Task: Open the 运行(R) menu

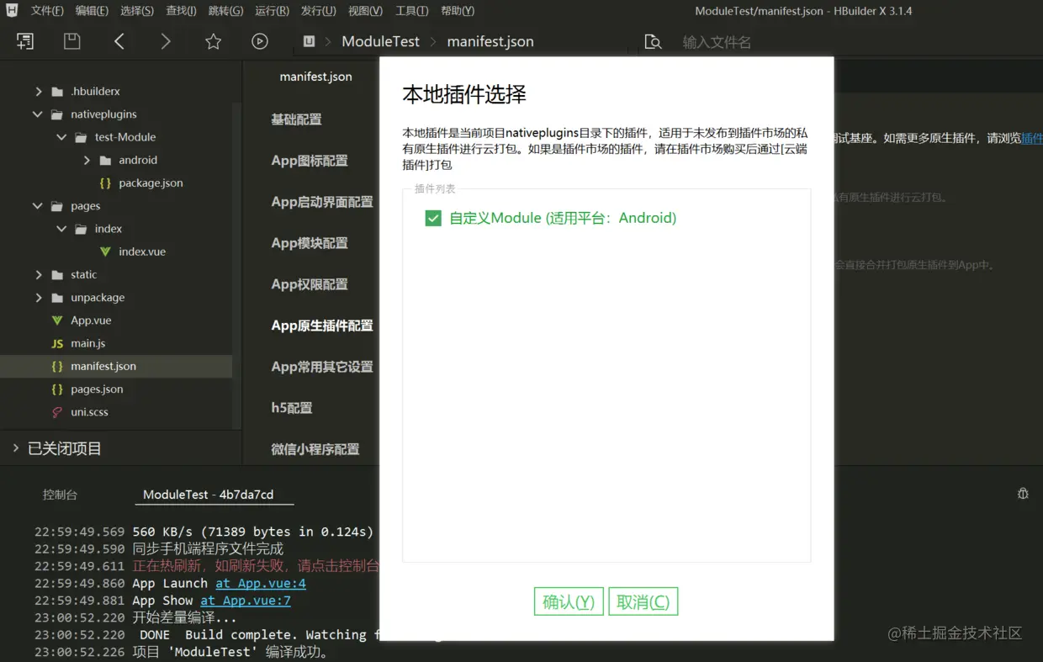Action: point(272,11)
